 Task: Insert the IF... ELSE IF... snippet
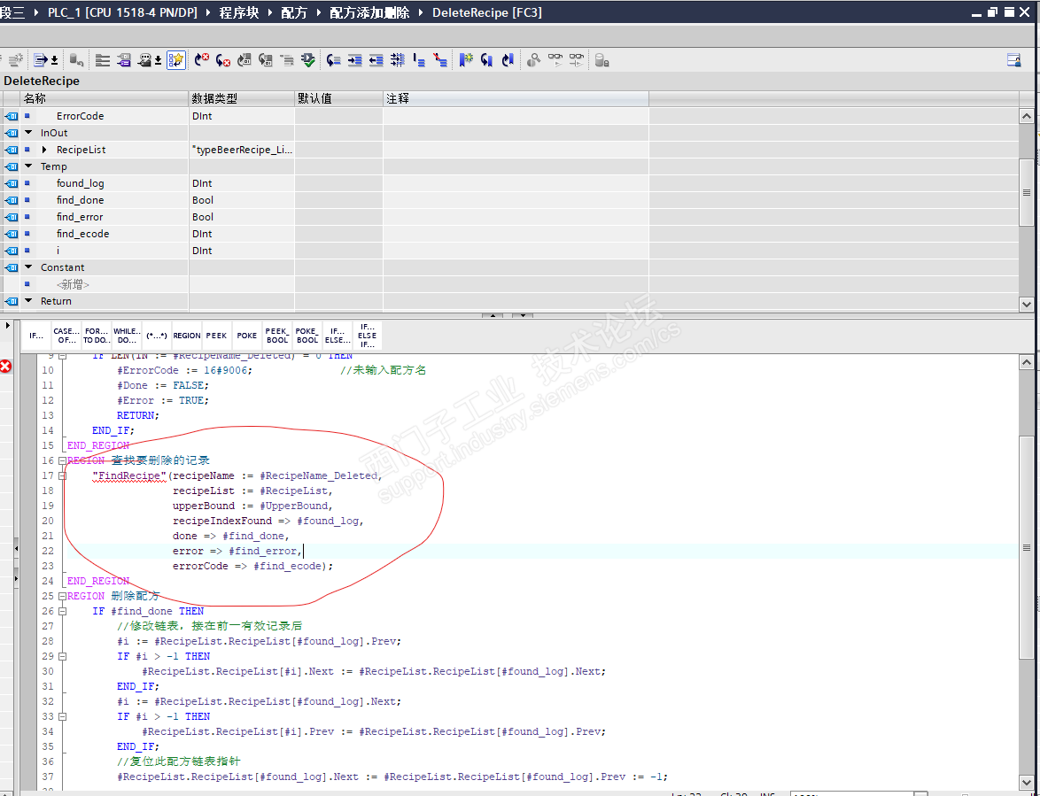tap(367, 336)
